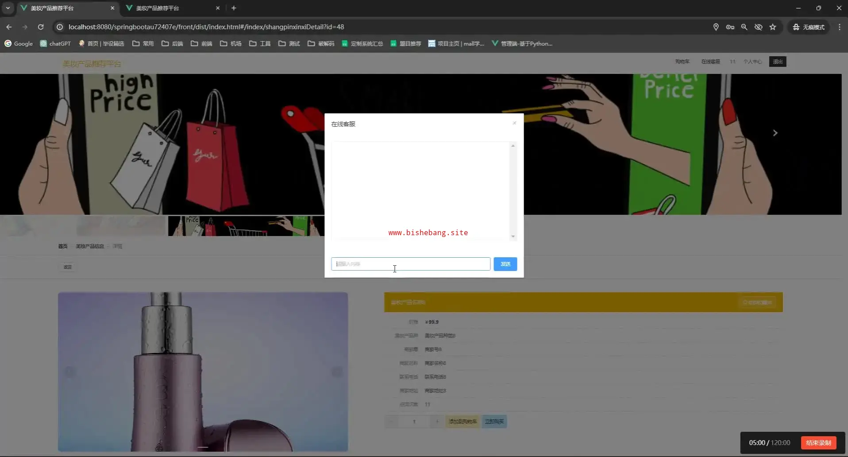
Task: Open 购物车 in the site header
Action: coord(682,62)
